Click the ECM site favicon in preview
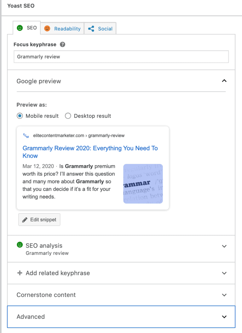The width and height of the screenshot is (242, 333). (x=26, y=136)
